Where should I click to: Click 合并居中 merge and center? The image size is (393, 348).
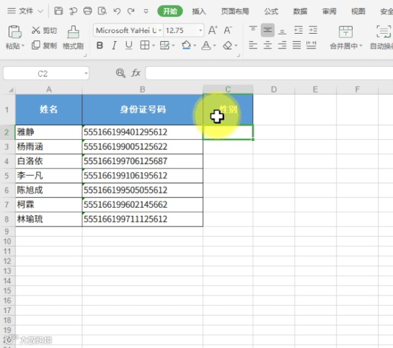[346, 37]
